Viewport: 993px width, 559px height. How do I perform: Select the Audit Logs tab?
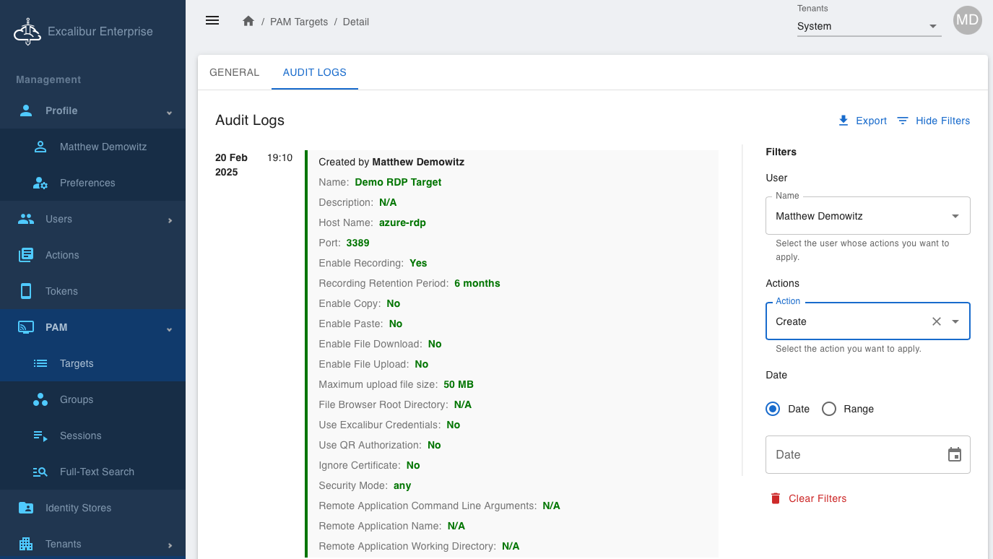(314, 72)
